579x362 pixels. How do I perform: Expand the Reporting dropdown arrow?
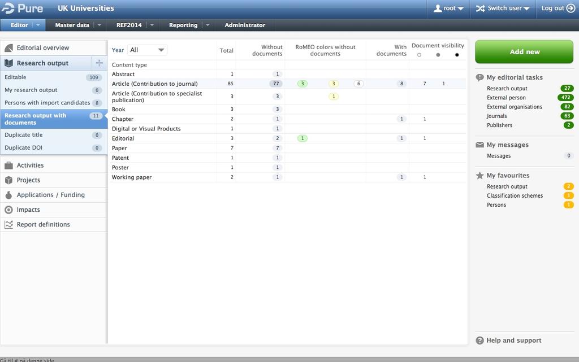[207, 25]
